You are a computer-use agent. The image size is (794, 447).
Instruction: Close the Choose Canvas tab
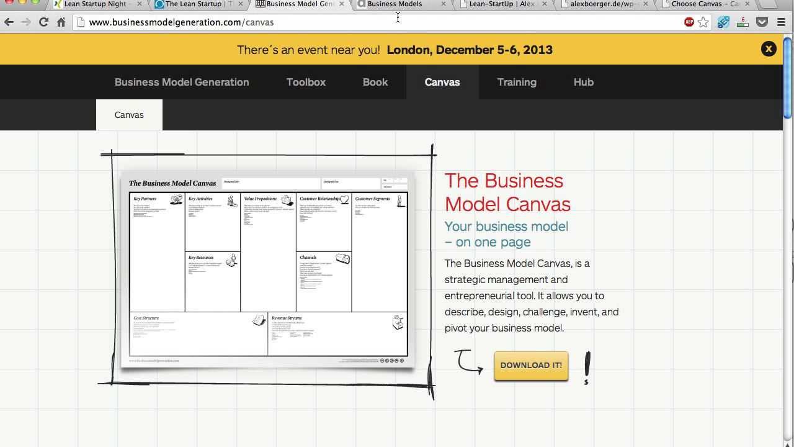coord(747,4)
